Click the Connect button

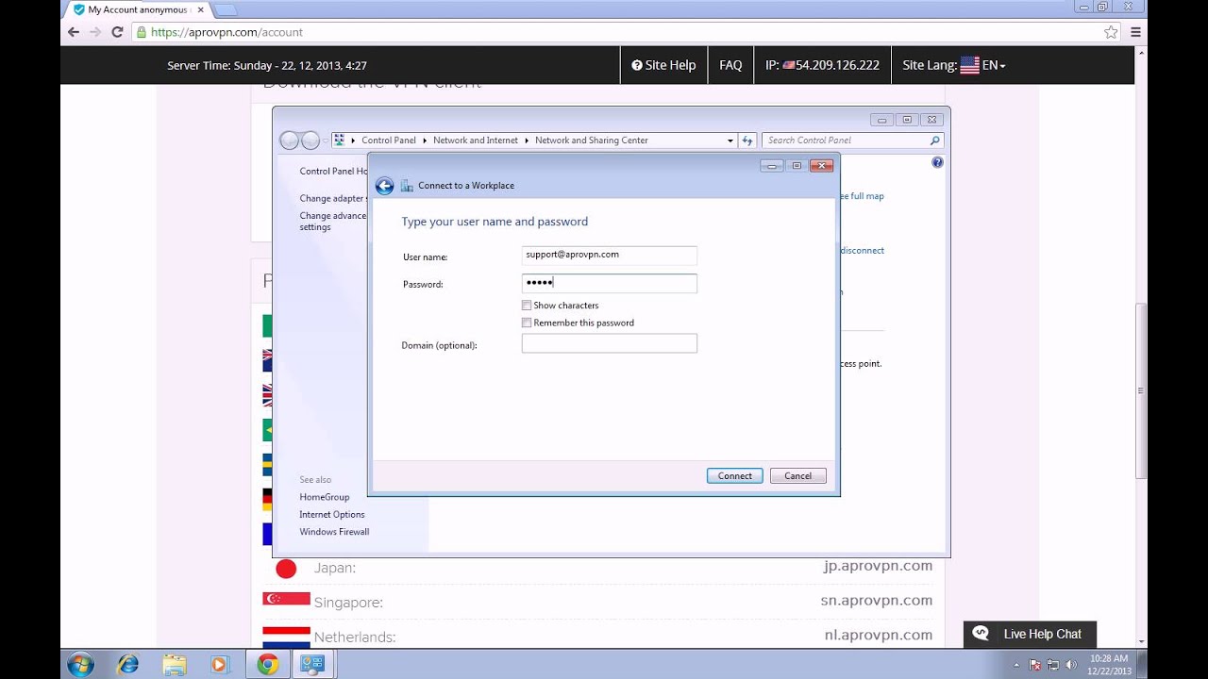tap(734, 476)
